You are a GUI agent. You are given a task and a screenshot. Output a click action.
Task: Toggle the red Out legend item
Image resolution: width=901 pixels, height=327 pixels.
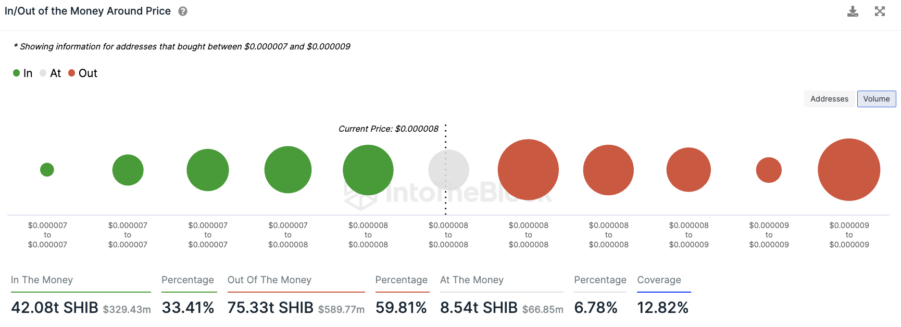point(83,73)
